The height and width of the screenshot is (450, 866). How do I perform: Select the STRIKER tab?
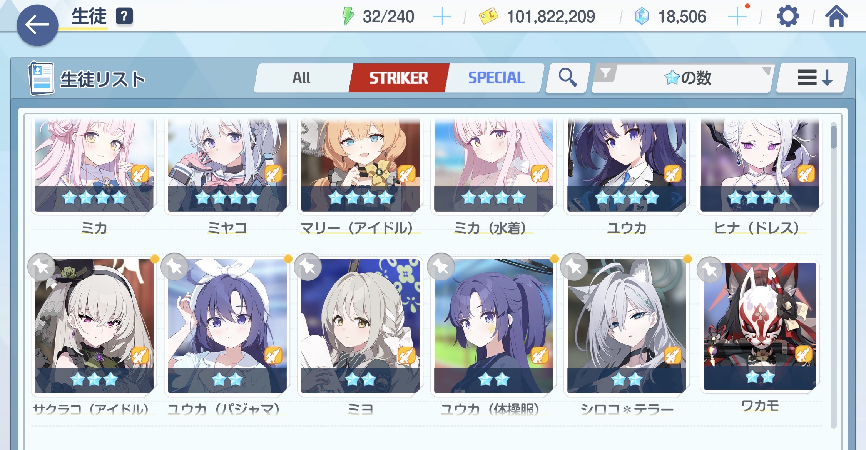point(399,78)
